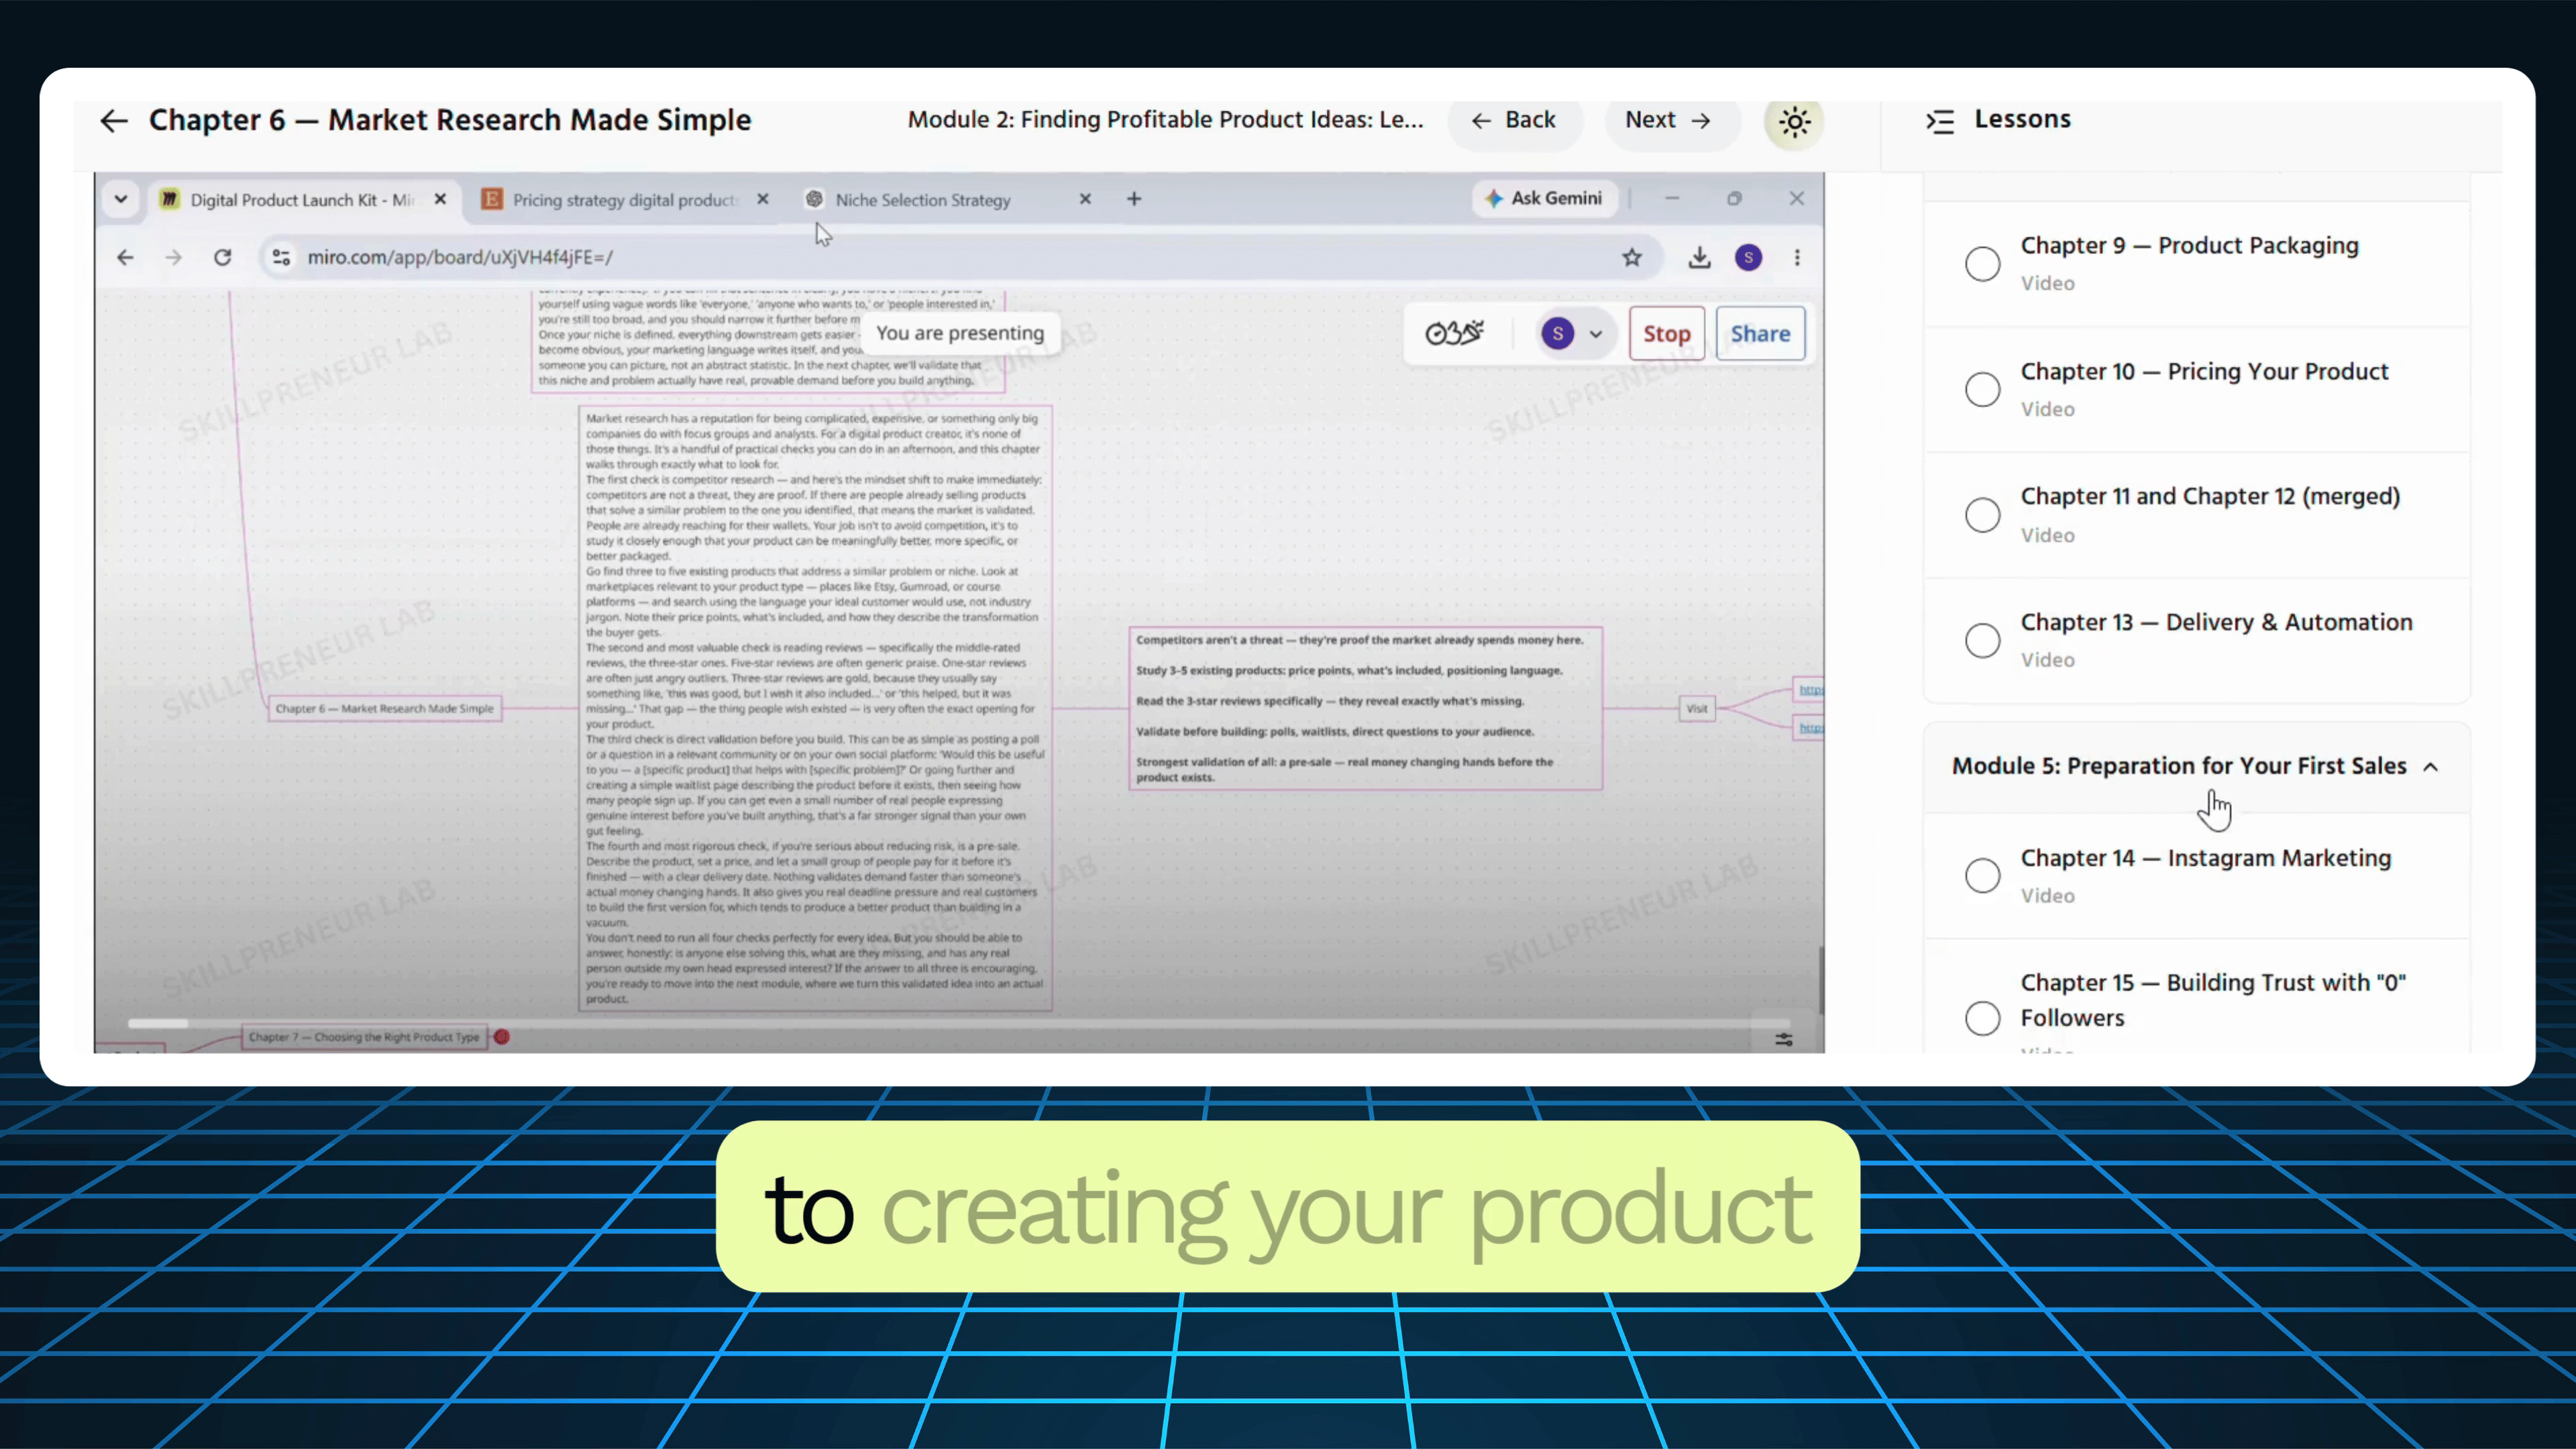Click the Visit node on the mind map

pyautogui.click(x=1697, y=708)
